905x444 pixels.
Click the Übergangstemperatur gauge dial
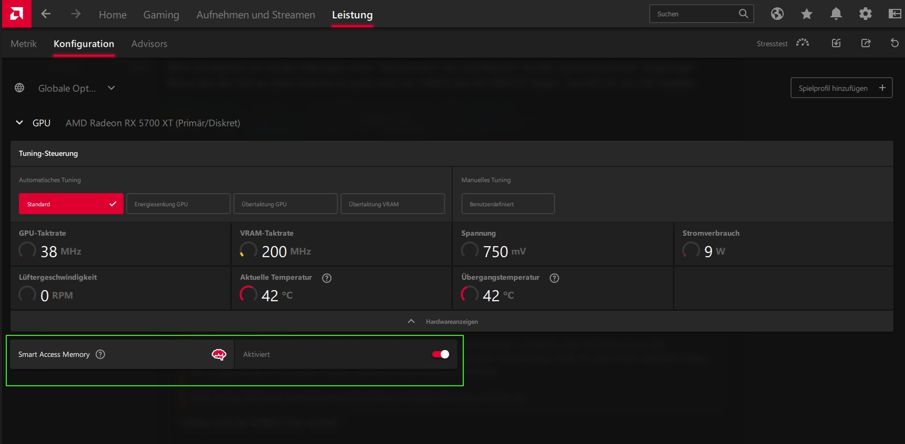pyautogui.click(x=470, y=294)
